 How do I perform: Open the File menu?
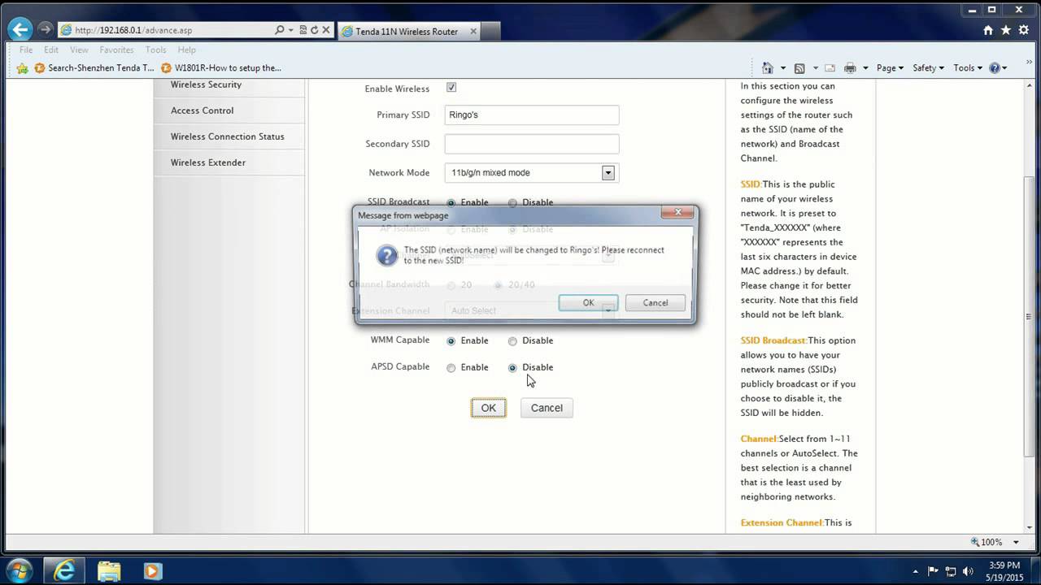tap(26, 50)
